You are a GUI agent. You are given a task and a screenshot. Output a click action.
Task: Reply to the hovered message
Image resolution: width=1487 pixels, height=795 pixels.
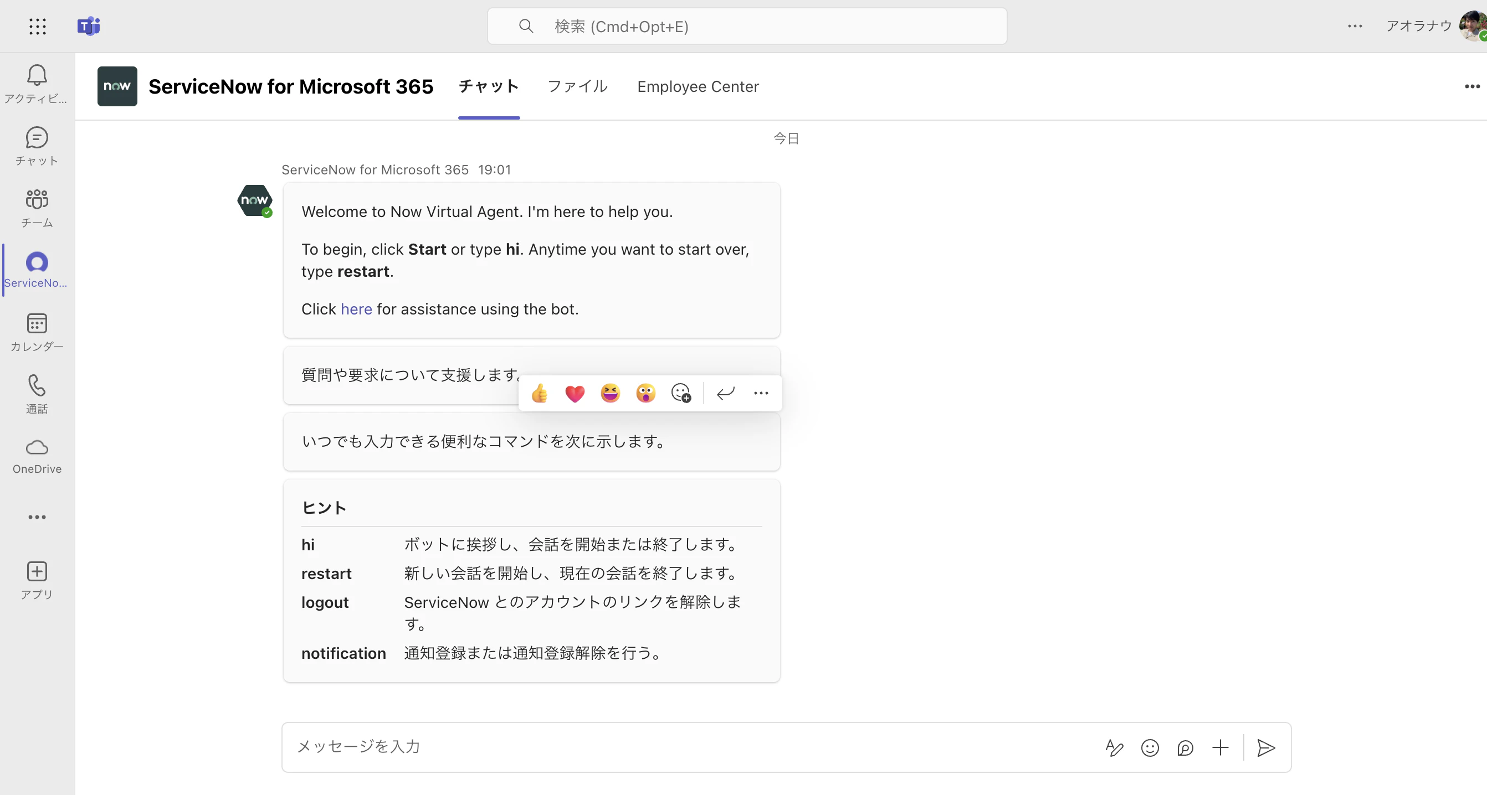[x=726, y=393]
